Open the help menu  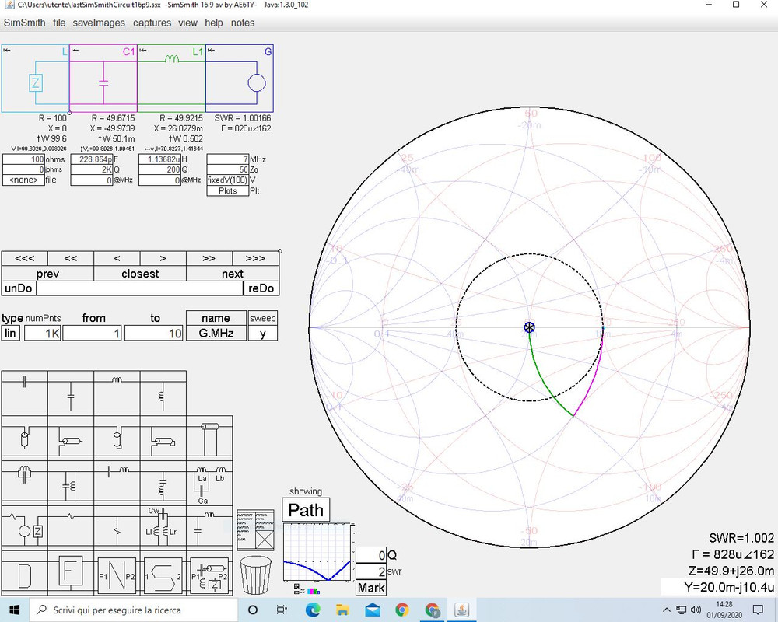point(214,23)
